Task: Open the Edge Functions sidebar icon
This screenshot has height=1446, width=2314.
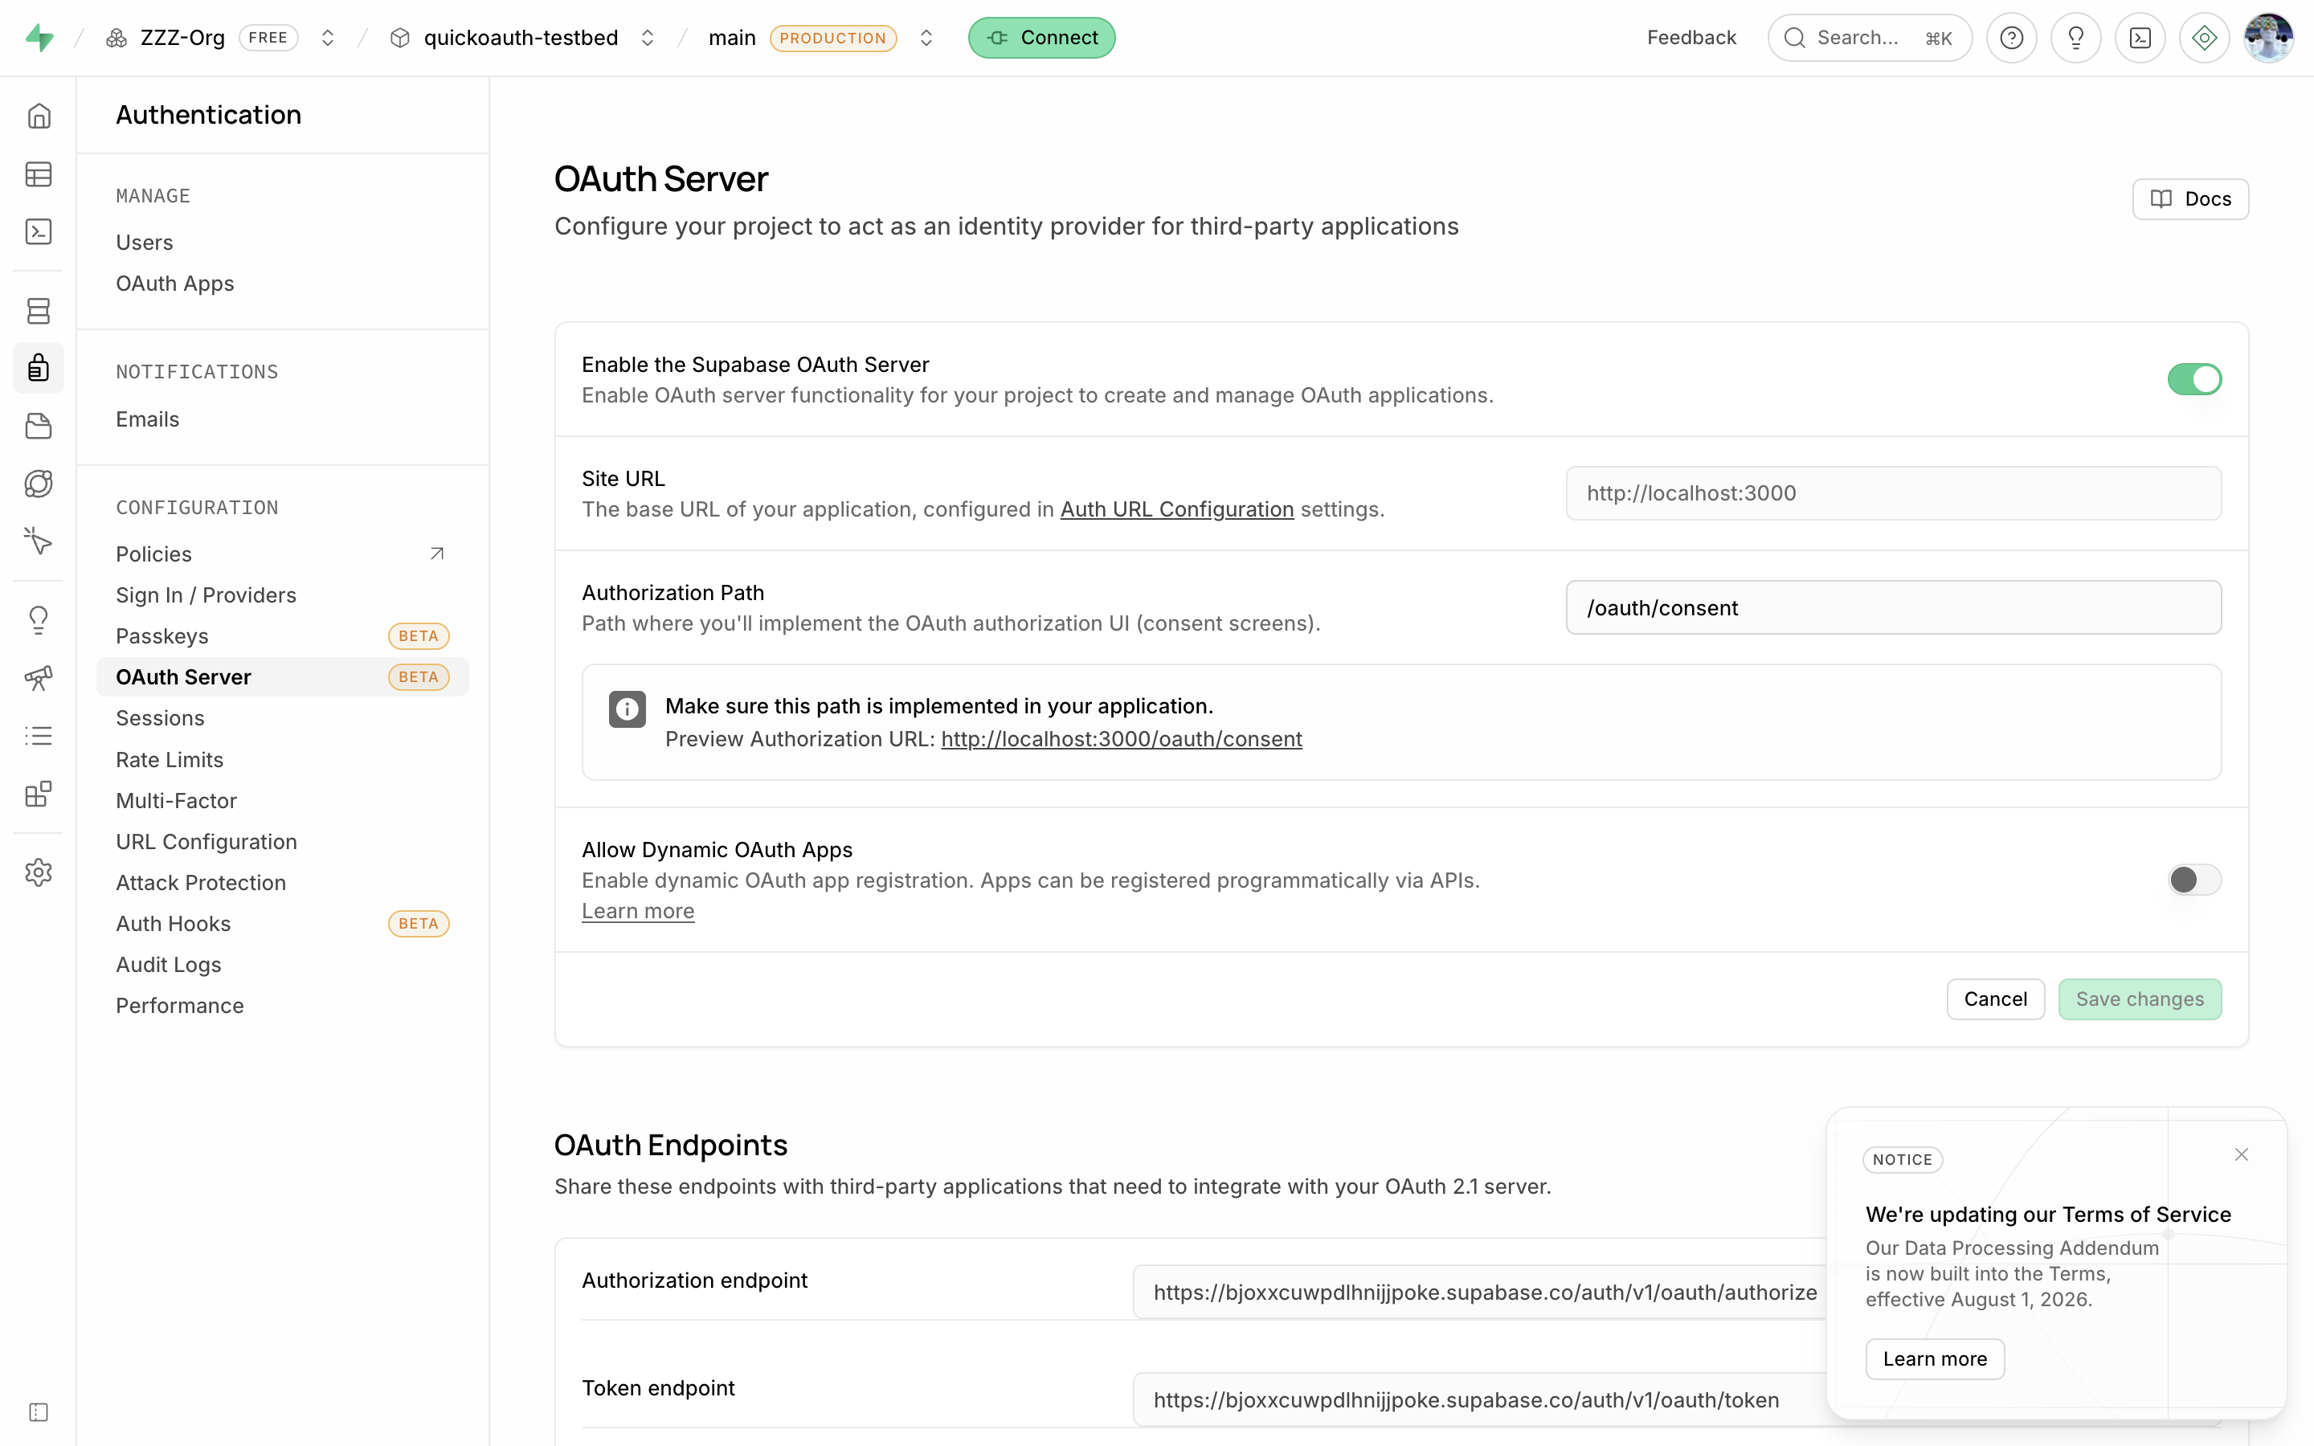Action: [39, 484]
